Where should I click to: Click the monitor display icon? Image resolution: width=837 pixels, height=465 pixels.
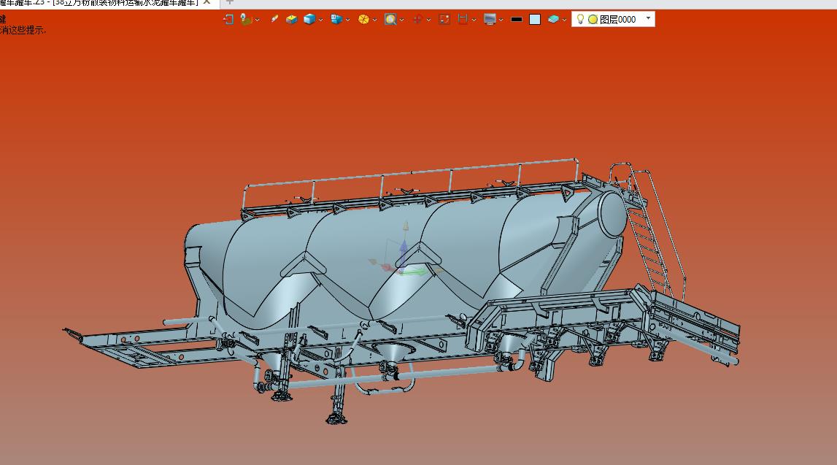pos(490,20)
